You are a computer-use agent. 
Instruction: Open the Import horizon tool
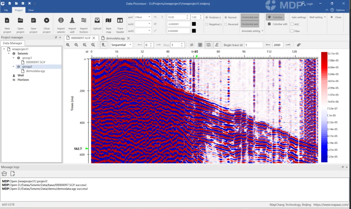(x=84, y=21)
